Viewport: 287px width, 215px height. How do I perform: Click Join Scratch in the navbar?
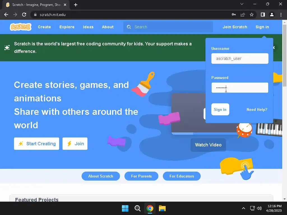235,27
